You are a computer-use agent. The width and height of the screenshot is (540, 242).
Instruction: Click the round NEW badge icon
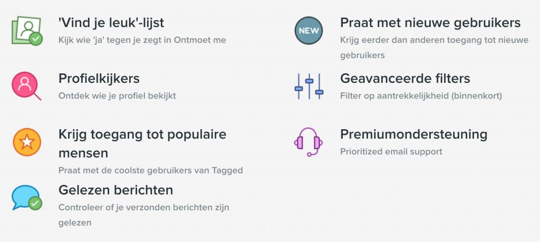[308, 31]
